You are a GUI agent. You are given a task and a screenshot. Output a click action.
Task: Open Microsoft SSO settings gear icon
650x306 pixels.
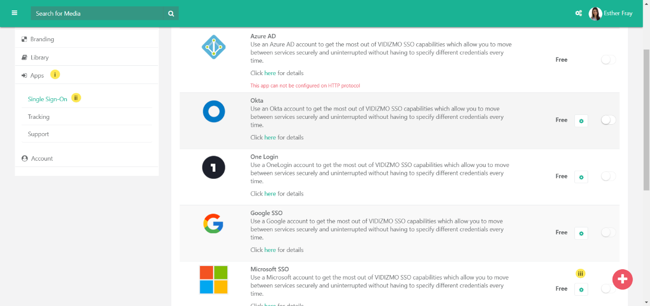[581, 289]
